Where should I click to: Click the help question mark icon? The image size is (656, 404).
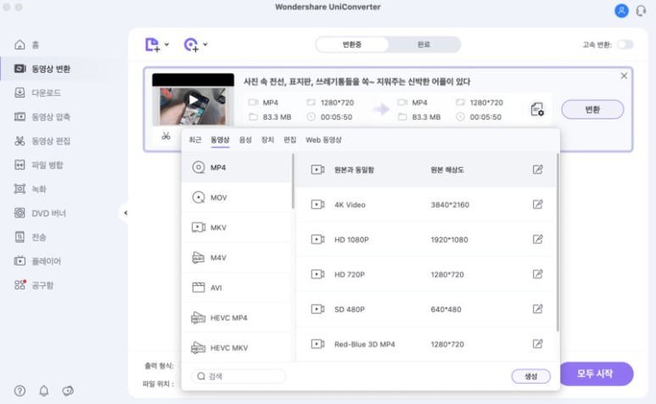pos(20,390)
